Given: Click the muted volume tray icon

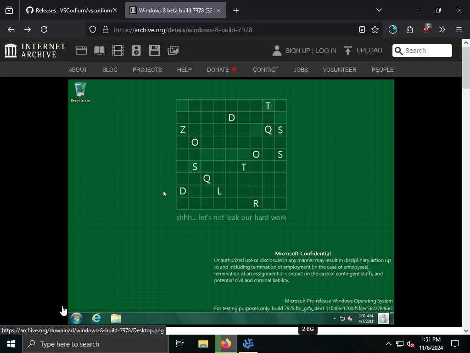Looking at the screenshot, I should [x=411, y=344].
